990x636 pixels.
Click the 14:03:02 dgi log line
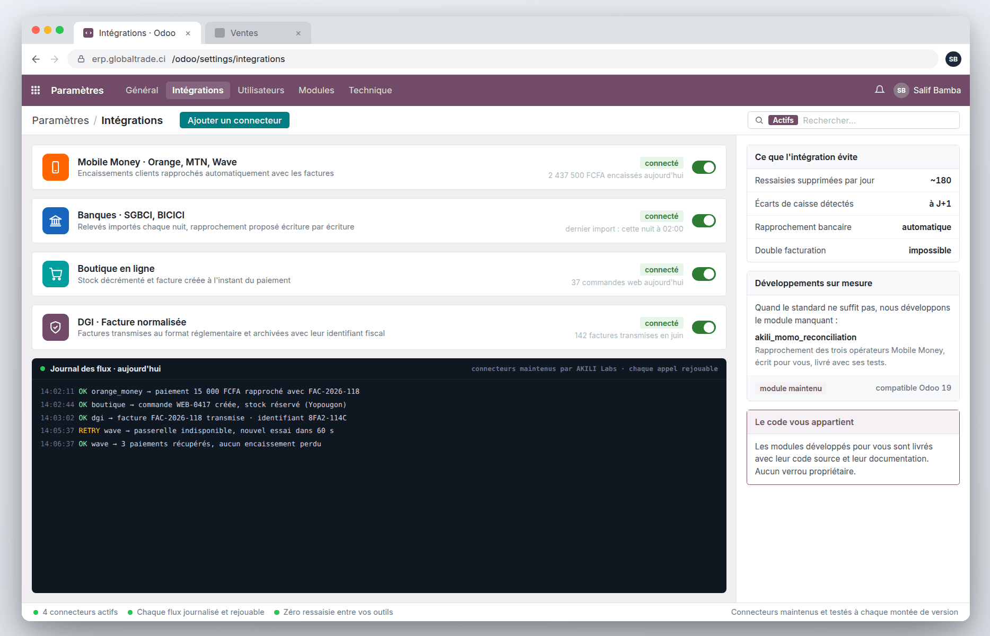pyautogui.click(x=194, y=418)
